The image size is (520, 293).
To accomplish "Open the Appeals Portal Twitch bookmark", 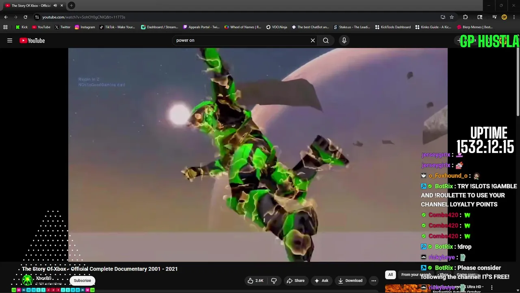I will click(x=201, y=27).
